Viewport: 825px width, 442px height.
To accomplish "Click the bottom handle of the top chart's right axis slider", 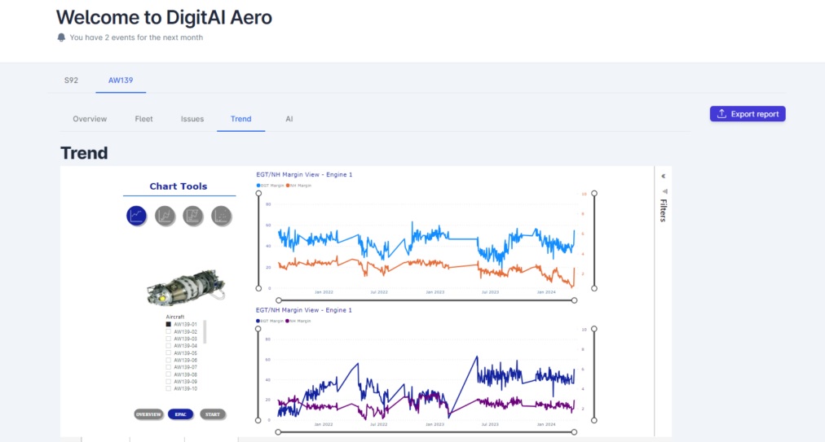I will pos(594,288).
